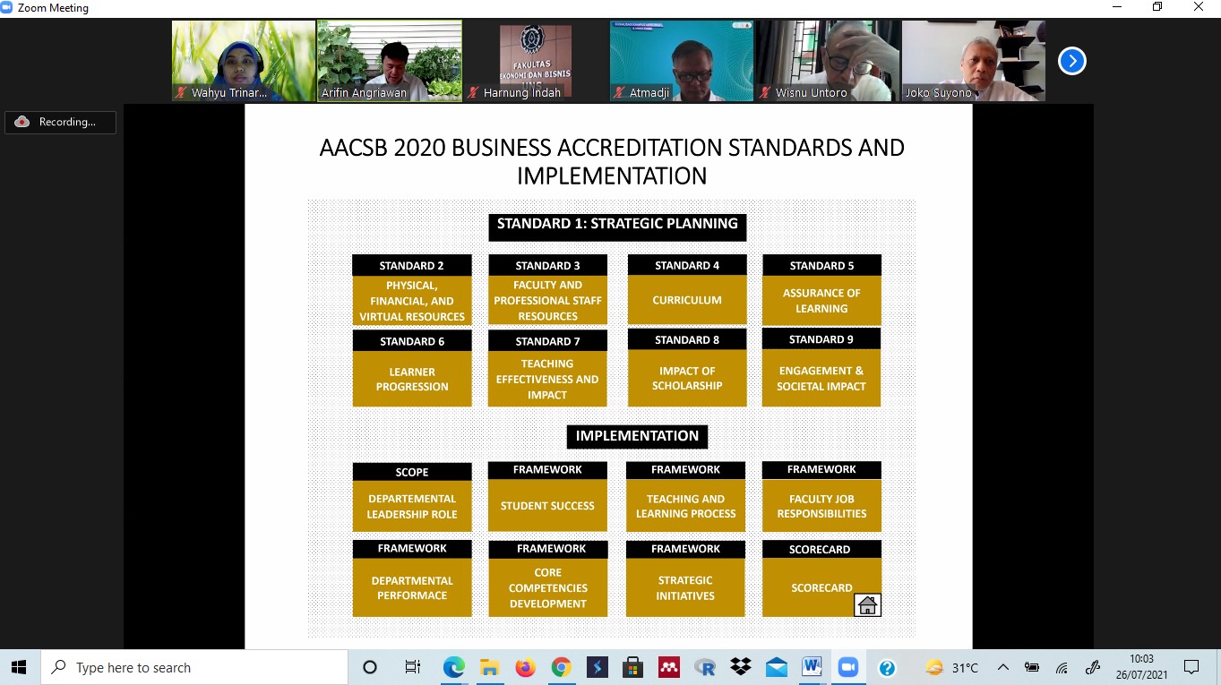Viewport: 1221px width, 685px height.
Task: Open Strategic Initiatives box
Action: pyautogui.click(x=685, y=587)
